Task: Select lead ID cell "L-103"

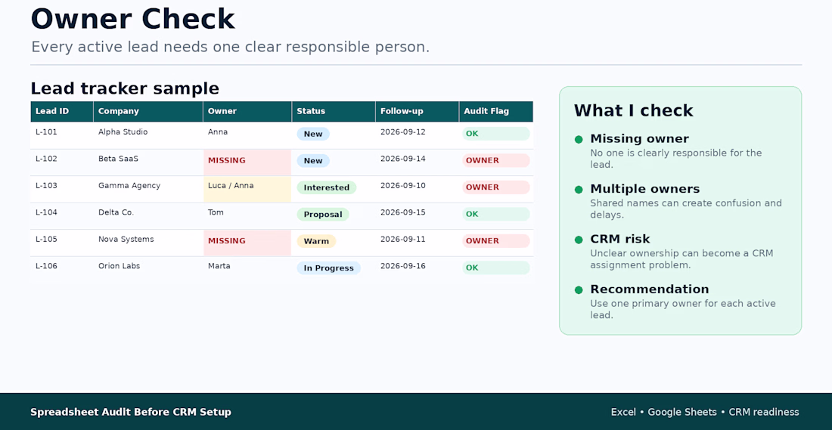Action: click(46, 186)
